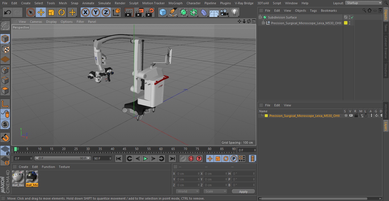
Task: Add a Camera object
Action: [224, 12]
